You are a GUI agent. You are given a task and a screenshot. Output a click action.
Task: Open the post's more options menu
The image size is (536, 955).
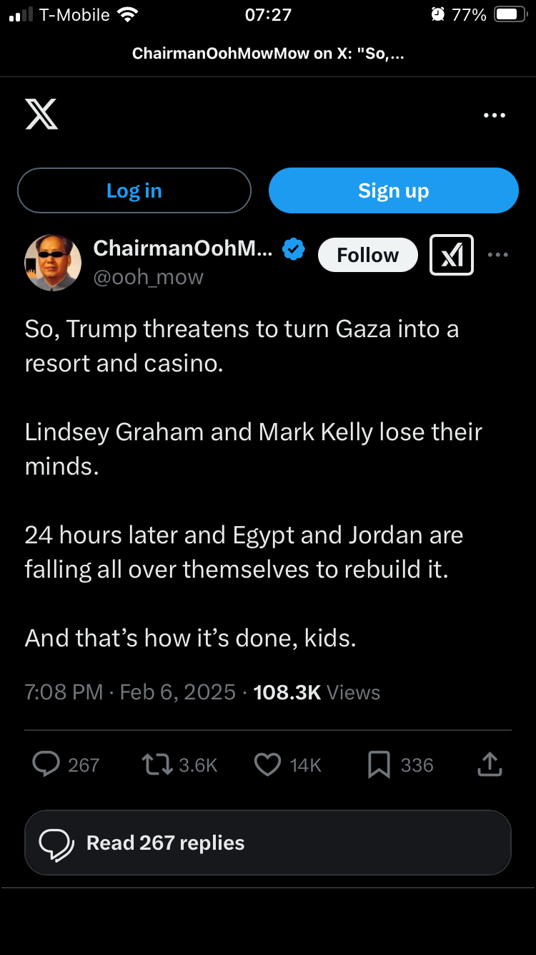[x=497, y=255]
